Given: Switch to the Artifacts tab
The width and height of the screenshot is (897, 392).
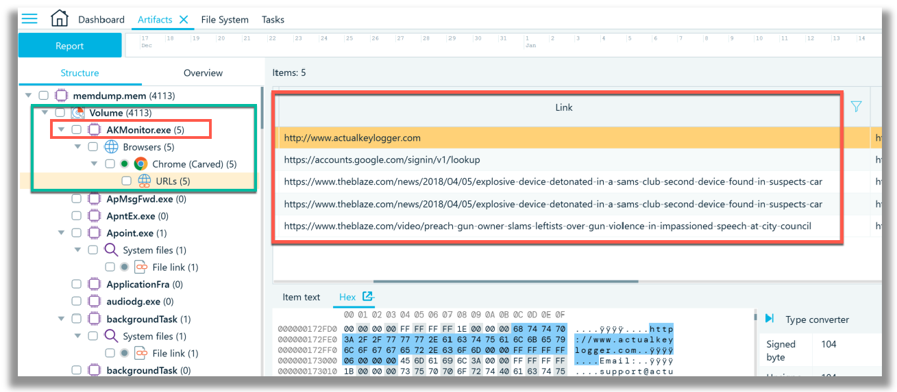Looking at the screenshot, I should (x=155, y=19).
